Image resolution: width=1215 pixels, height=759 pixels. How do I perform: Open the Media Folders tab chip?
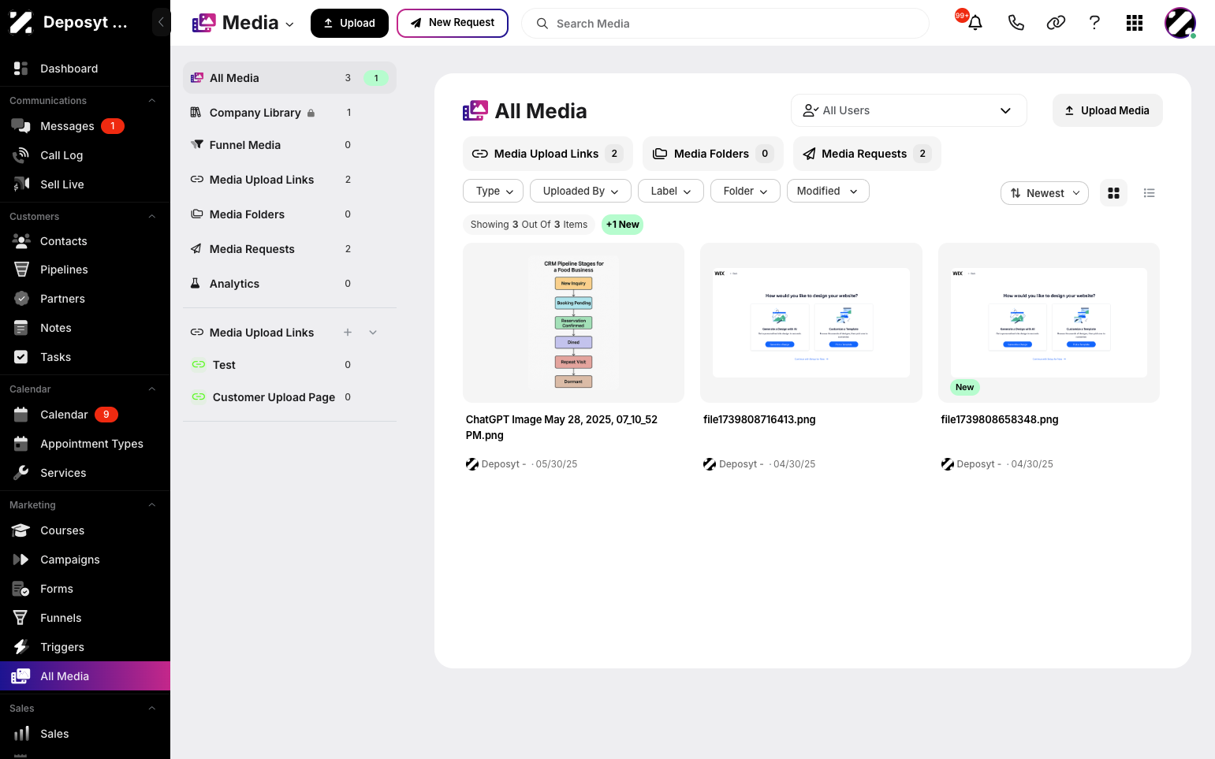click(712, 154)
